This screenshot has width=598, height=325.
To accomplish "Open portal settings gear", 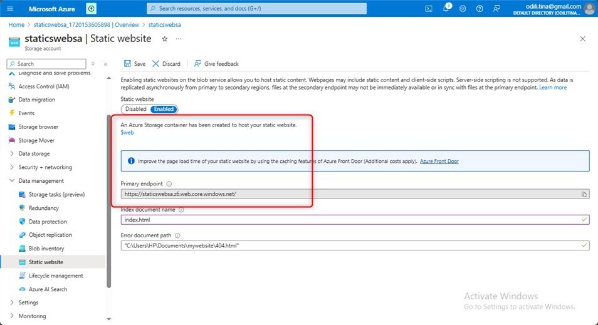I will pos(463,8).
